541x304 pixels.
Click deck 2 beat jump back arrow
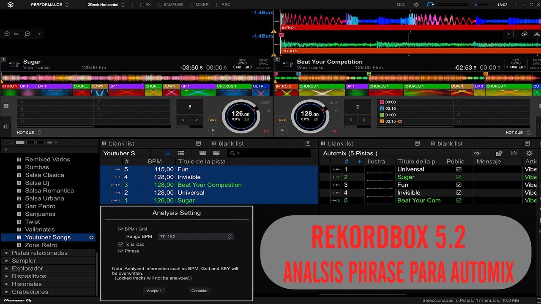click(x=350, y=120)
